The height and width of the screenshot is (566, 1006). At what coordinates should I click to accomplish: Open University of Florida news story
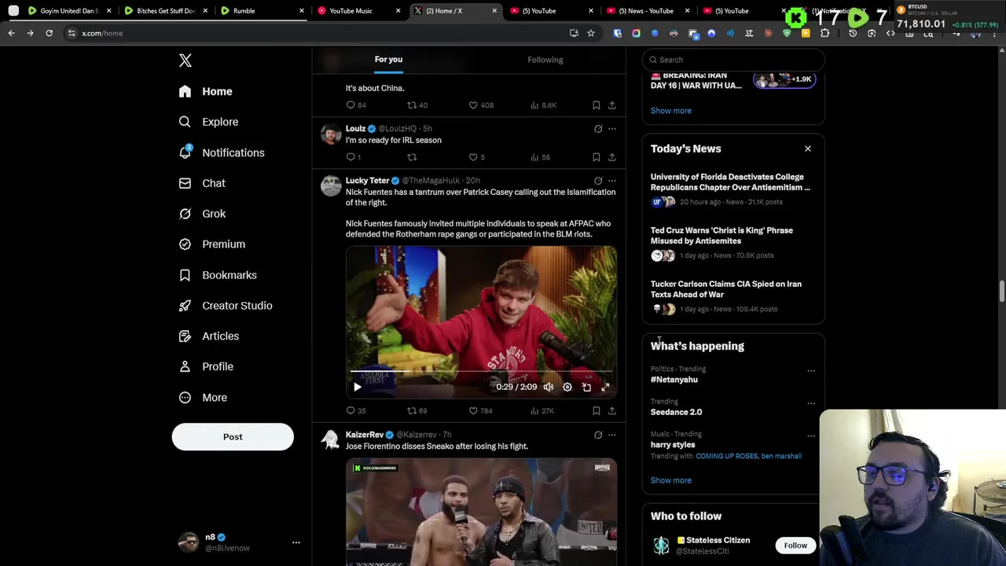(x=730, y=182)
